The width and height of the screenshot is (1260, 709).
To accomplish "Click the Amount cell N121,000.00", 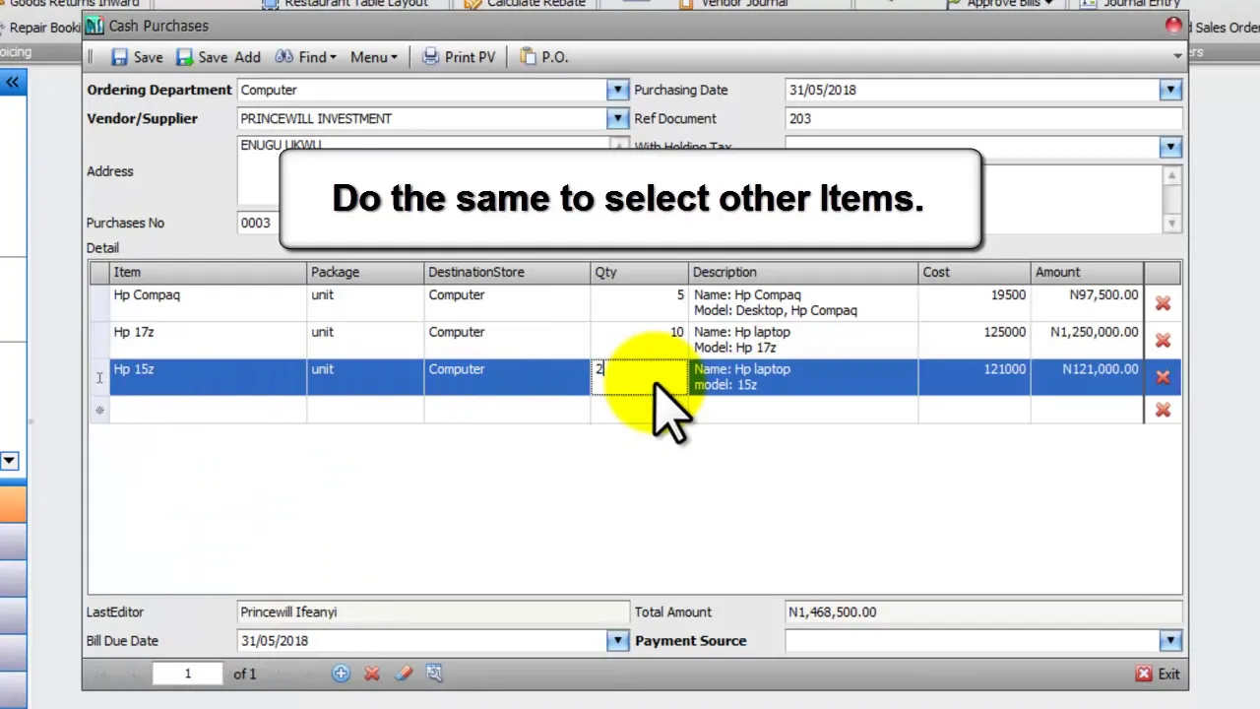I will 1088,377.
